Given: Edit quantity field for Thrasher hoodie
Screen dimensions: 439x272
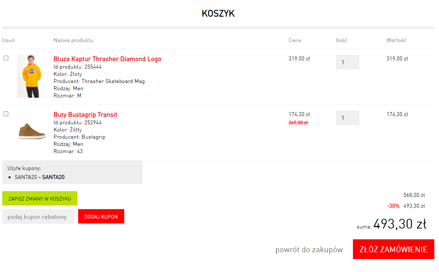Looking at the screenshot, I should click(348, 62).
